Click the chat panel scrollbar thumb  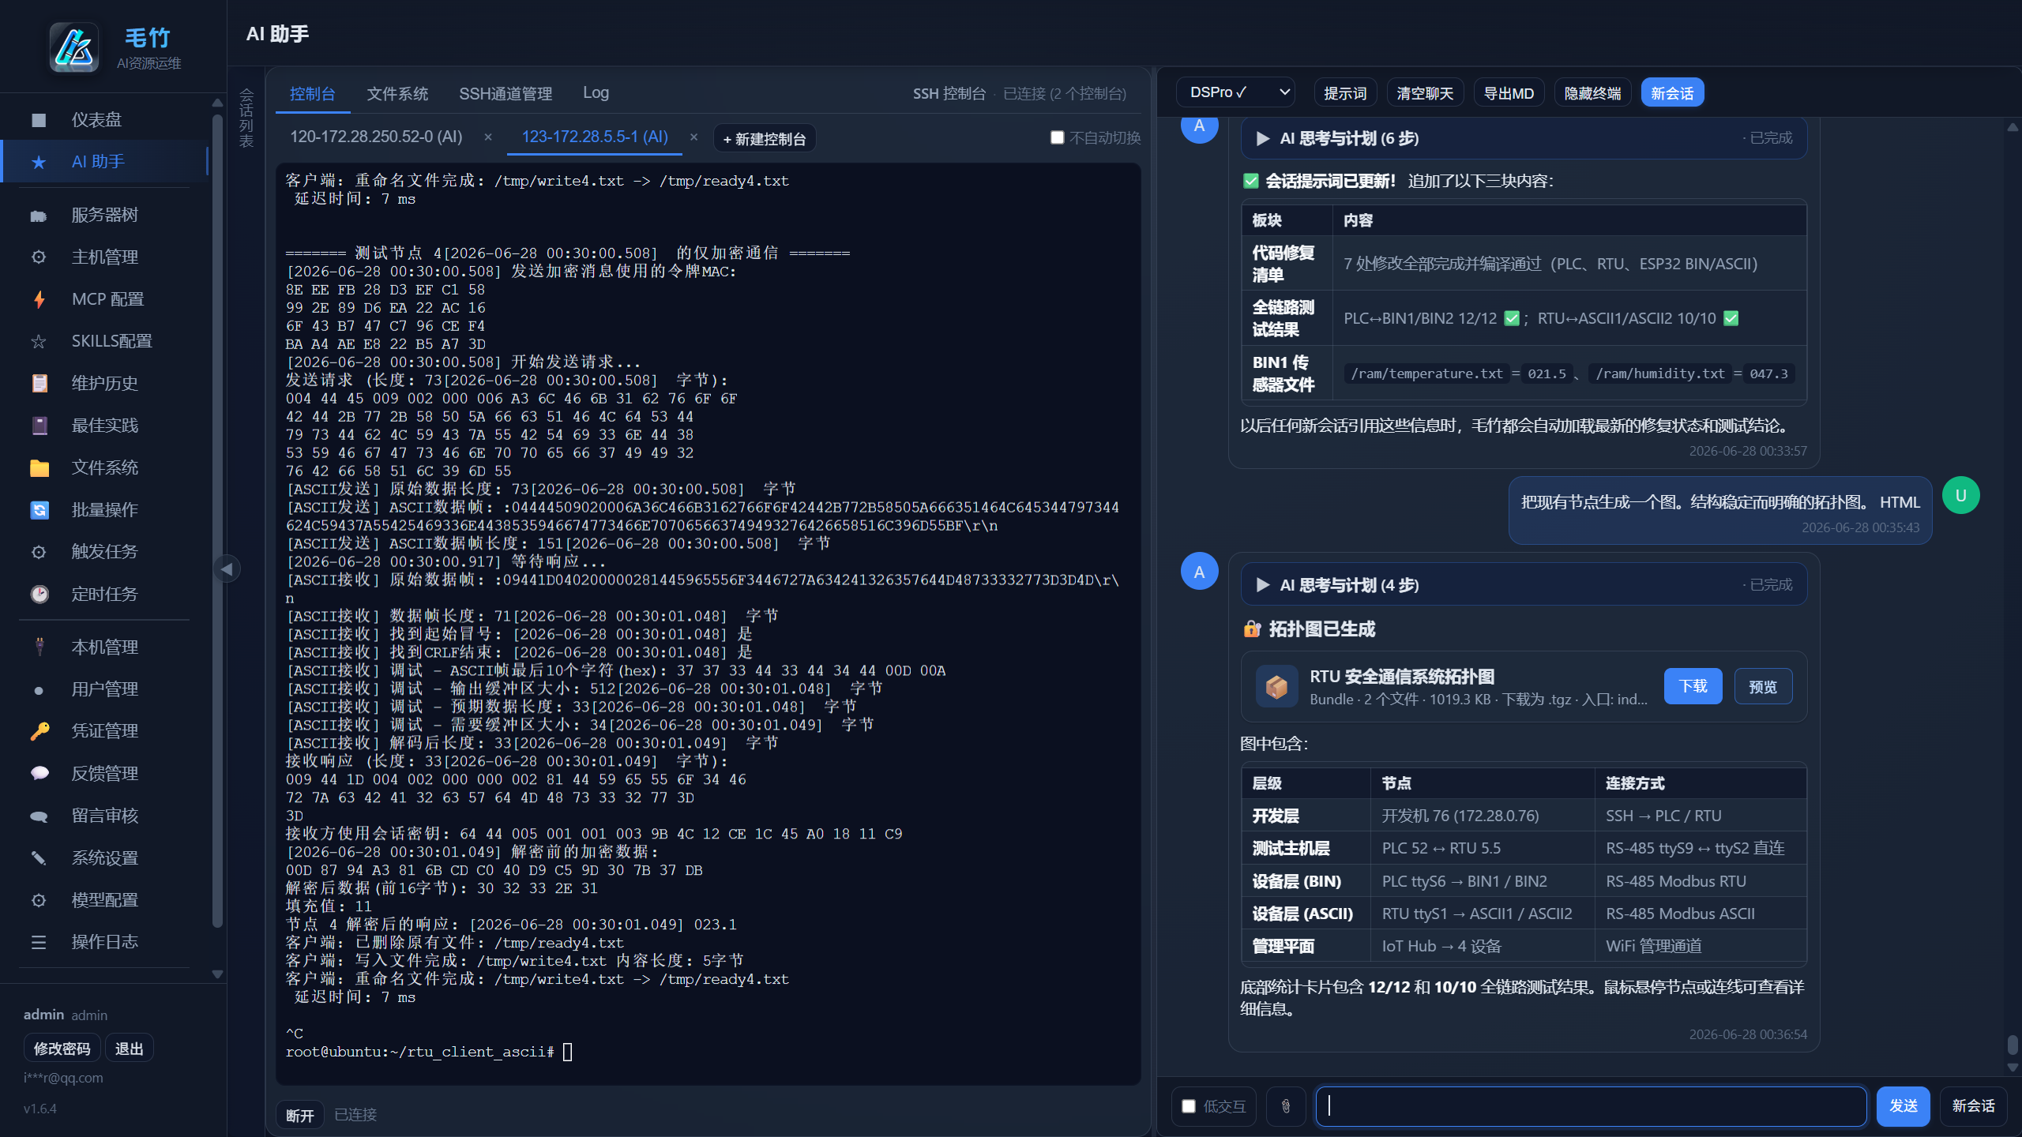[2013, 1045]
